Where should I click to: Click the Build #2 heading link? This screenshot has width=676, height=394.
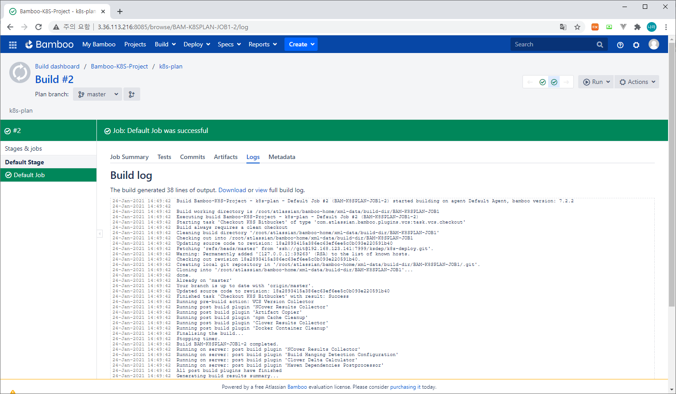coord(54,80)
